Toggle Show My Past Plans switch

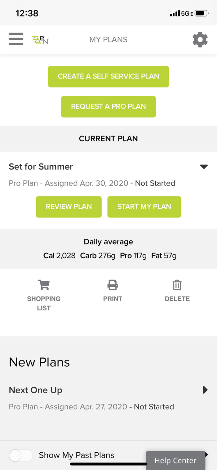click(x=21, y=455)
